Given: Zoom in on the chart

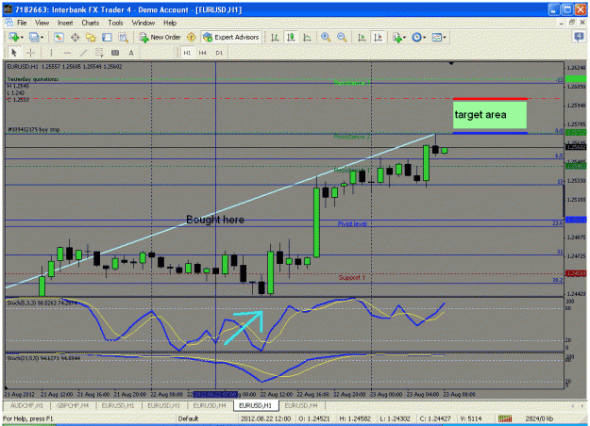Looking at the screenshot, I should point(326,37).
